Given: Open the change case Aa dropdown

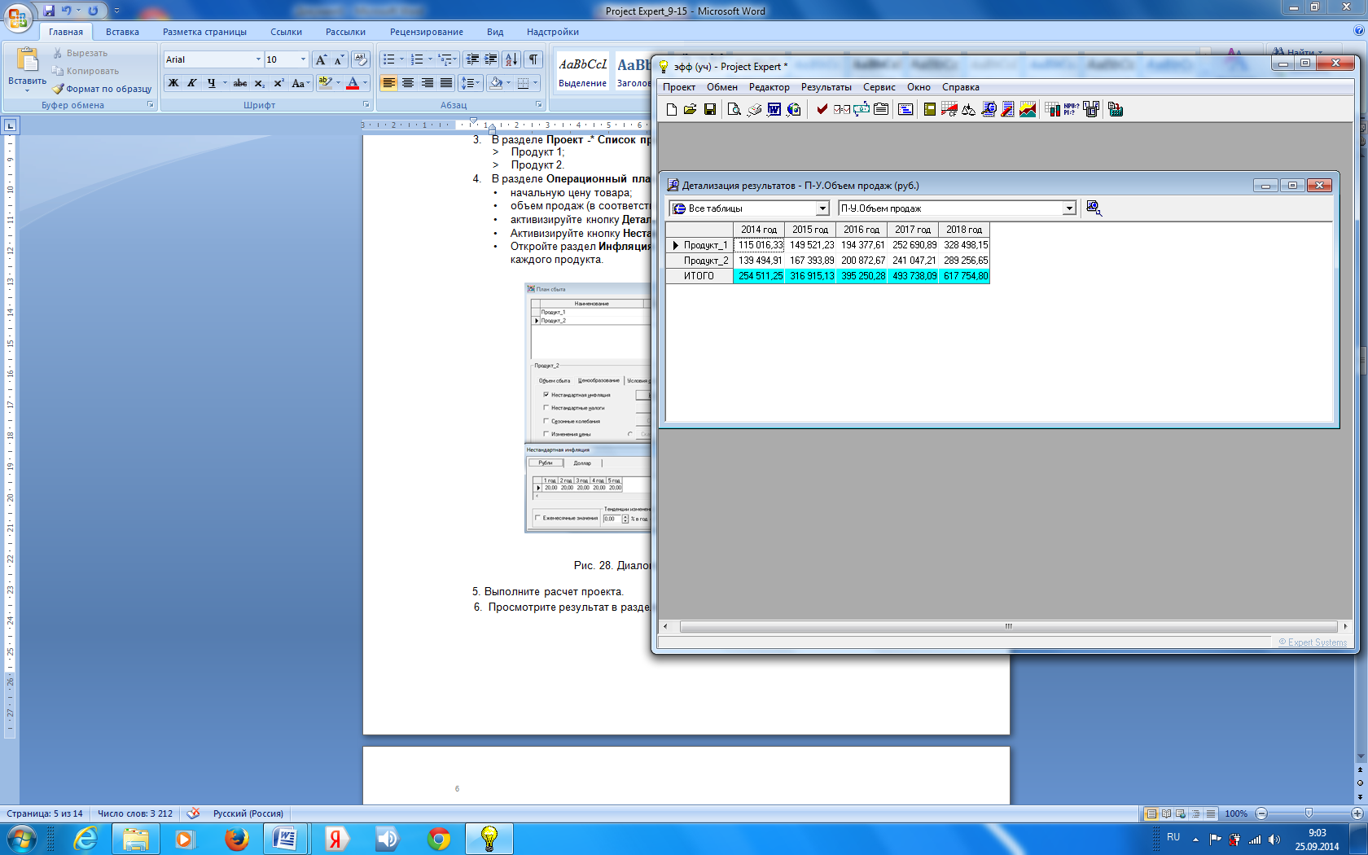Looking at the screenshot, I should [300, 83].
